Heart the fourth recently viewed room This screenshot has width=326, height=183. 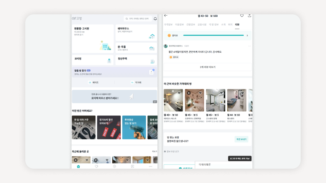point(148,160)
